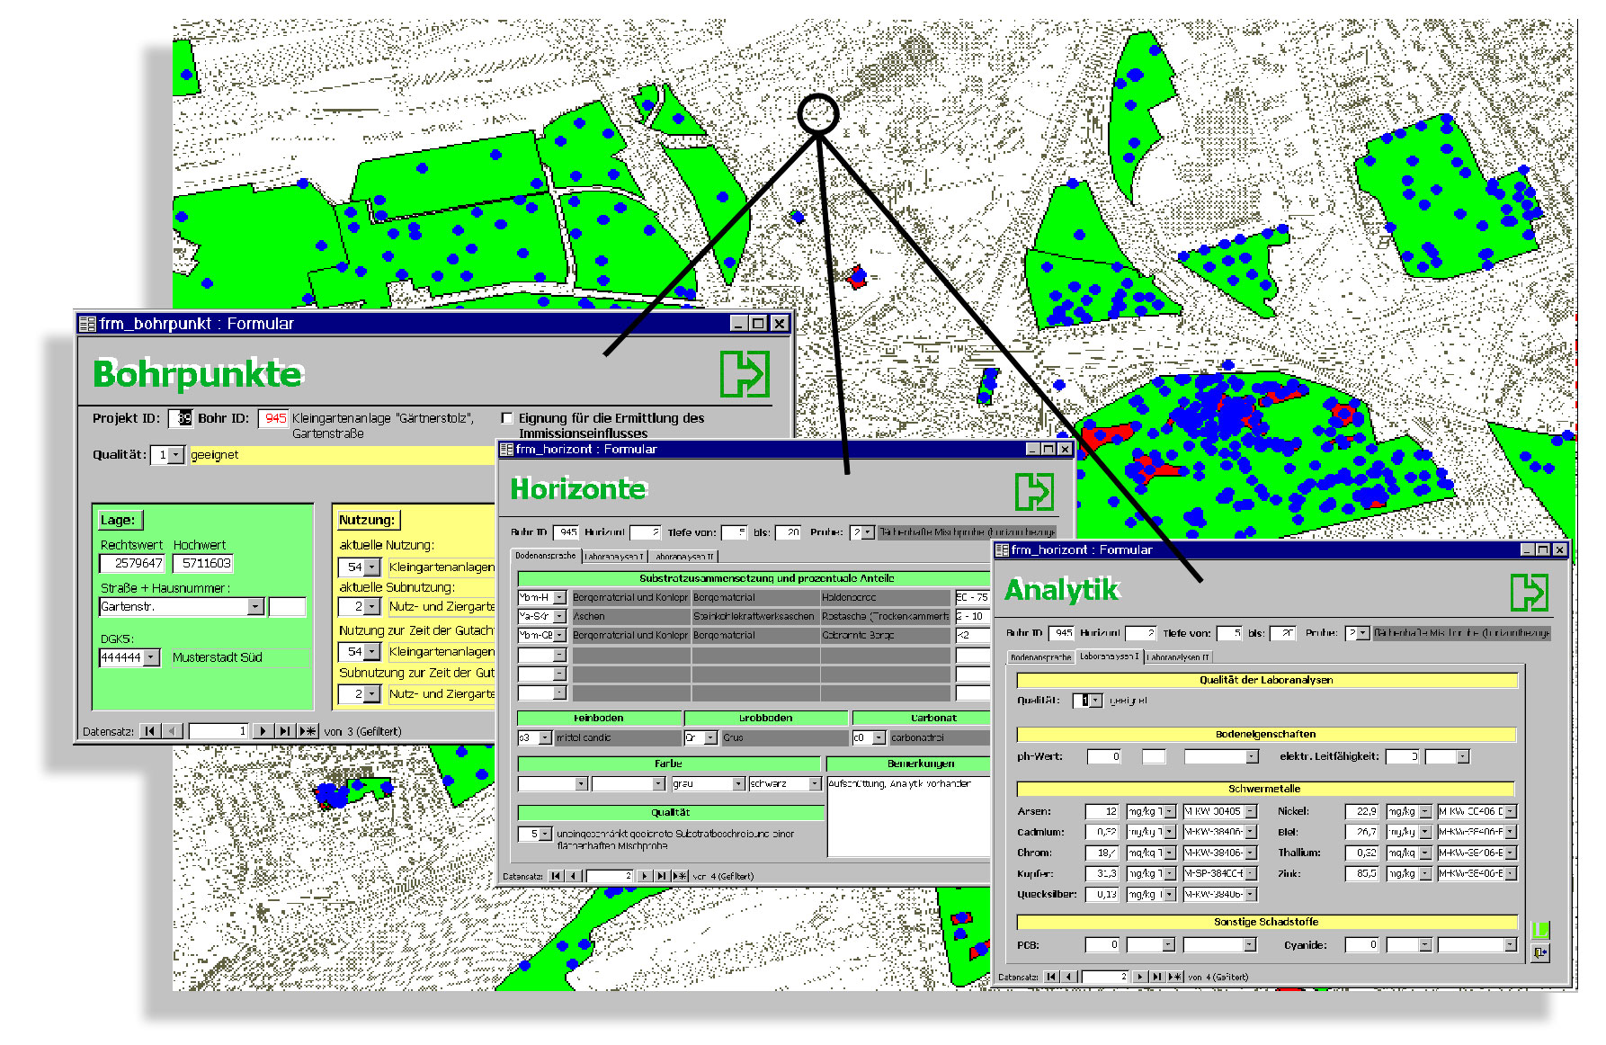Click the exit door icon in Analytik form
The height and width of the screenshot is (1045, 1606).
tap(1539, 952)
